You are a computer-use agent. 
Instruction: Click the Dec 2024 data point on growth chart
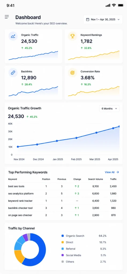[37, 144]
